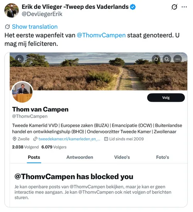
Task: View the 6.079 Volgers list
Action: coord(54,147)
